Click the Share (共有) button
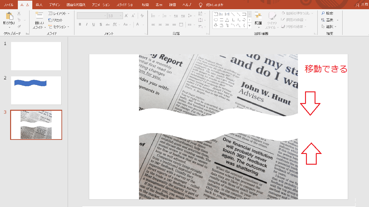369x207 pixels. tap(362, 5)
